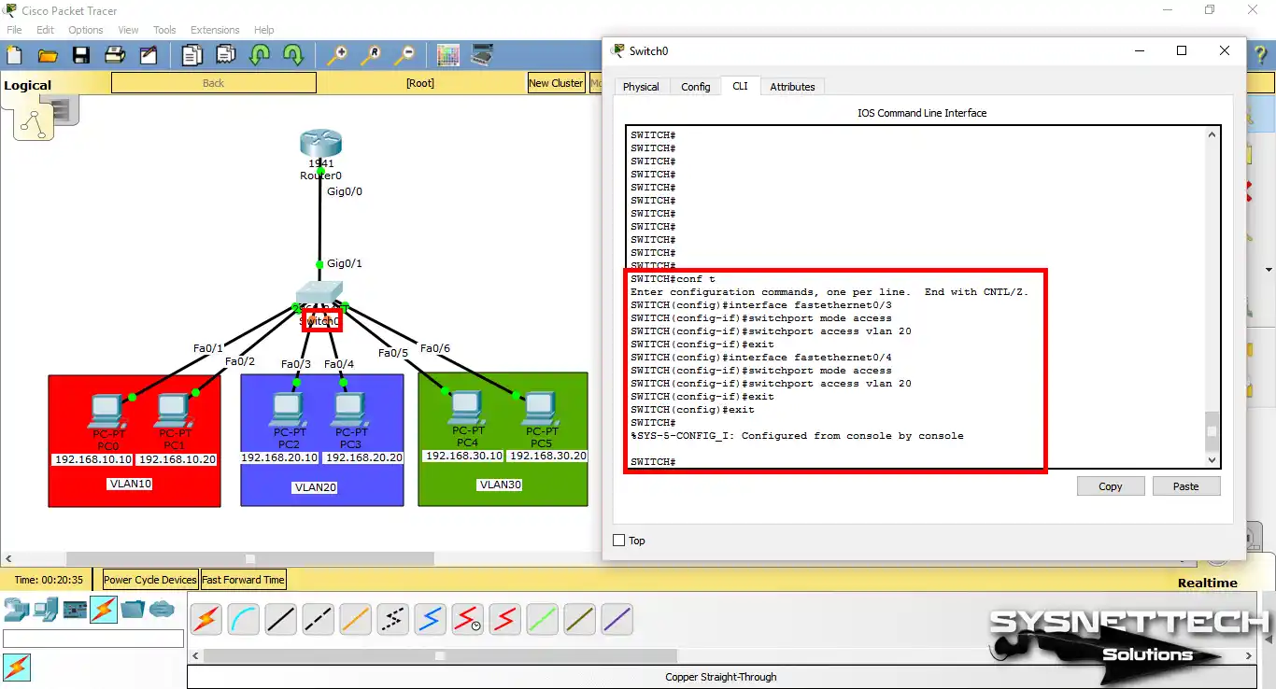Select the orange Fiber cable connection
Image resolution: width=1276 pixels, height=689 pixels.
tap(355, 619)
